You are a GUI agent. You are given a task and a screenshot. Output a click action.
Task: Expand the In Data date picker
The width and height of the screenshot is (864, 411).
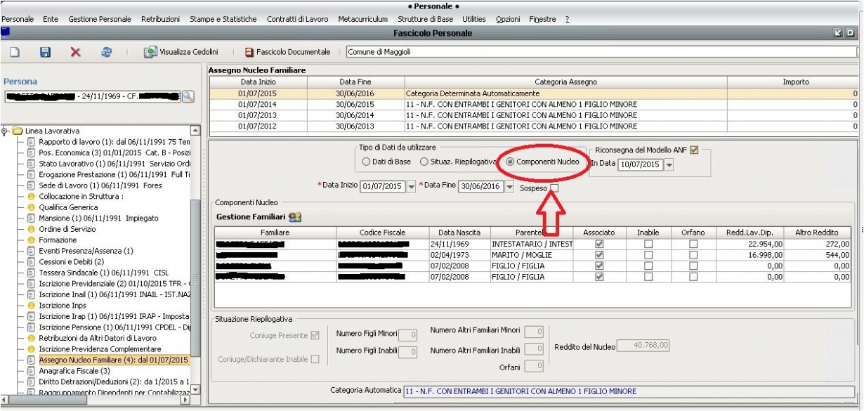(x=668, y=164)
